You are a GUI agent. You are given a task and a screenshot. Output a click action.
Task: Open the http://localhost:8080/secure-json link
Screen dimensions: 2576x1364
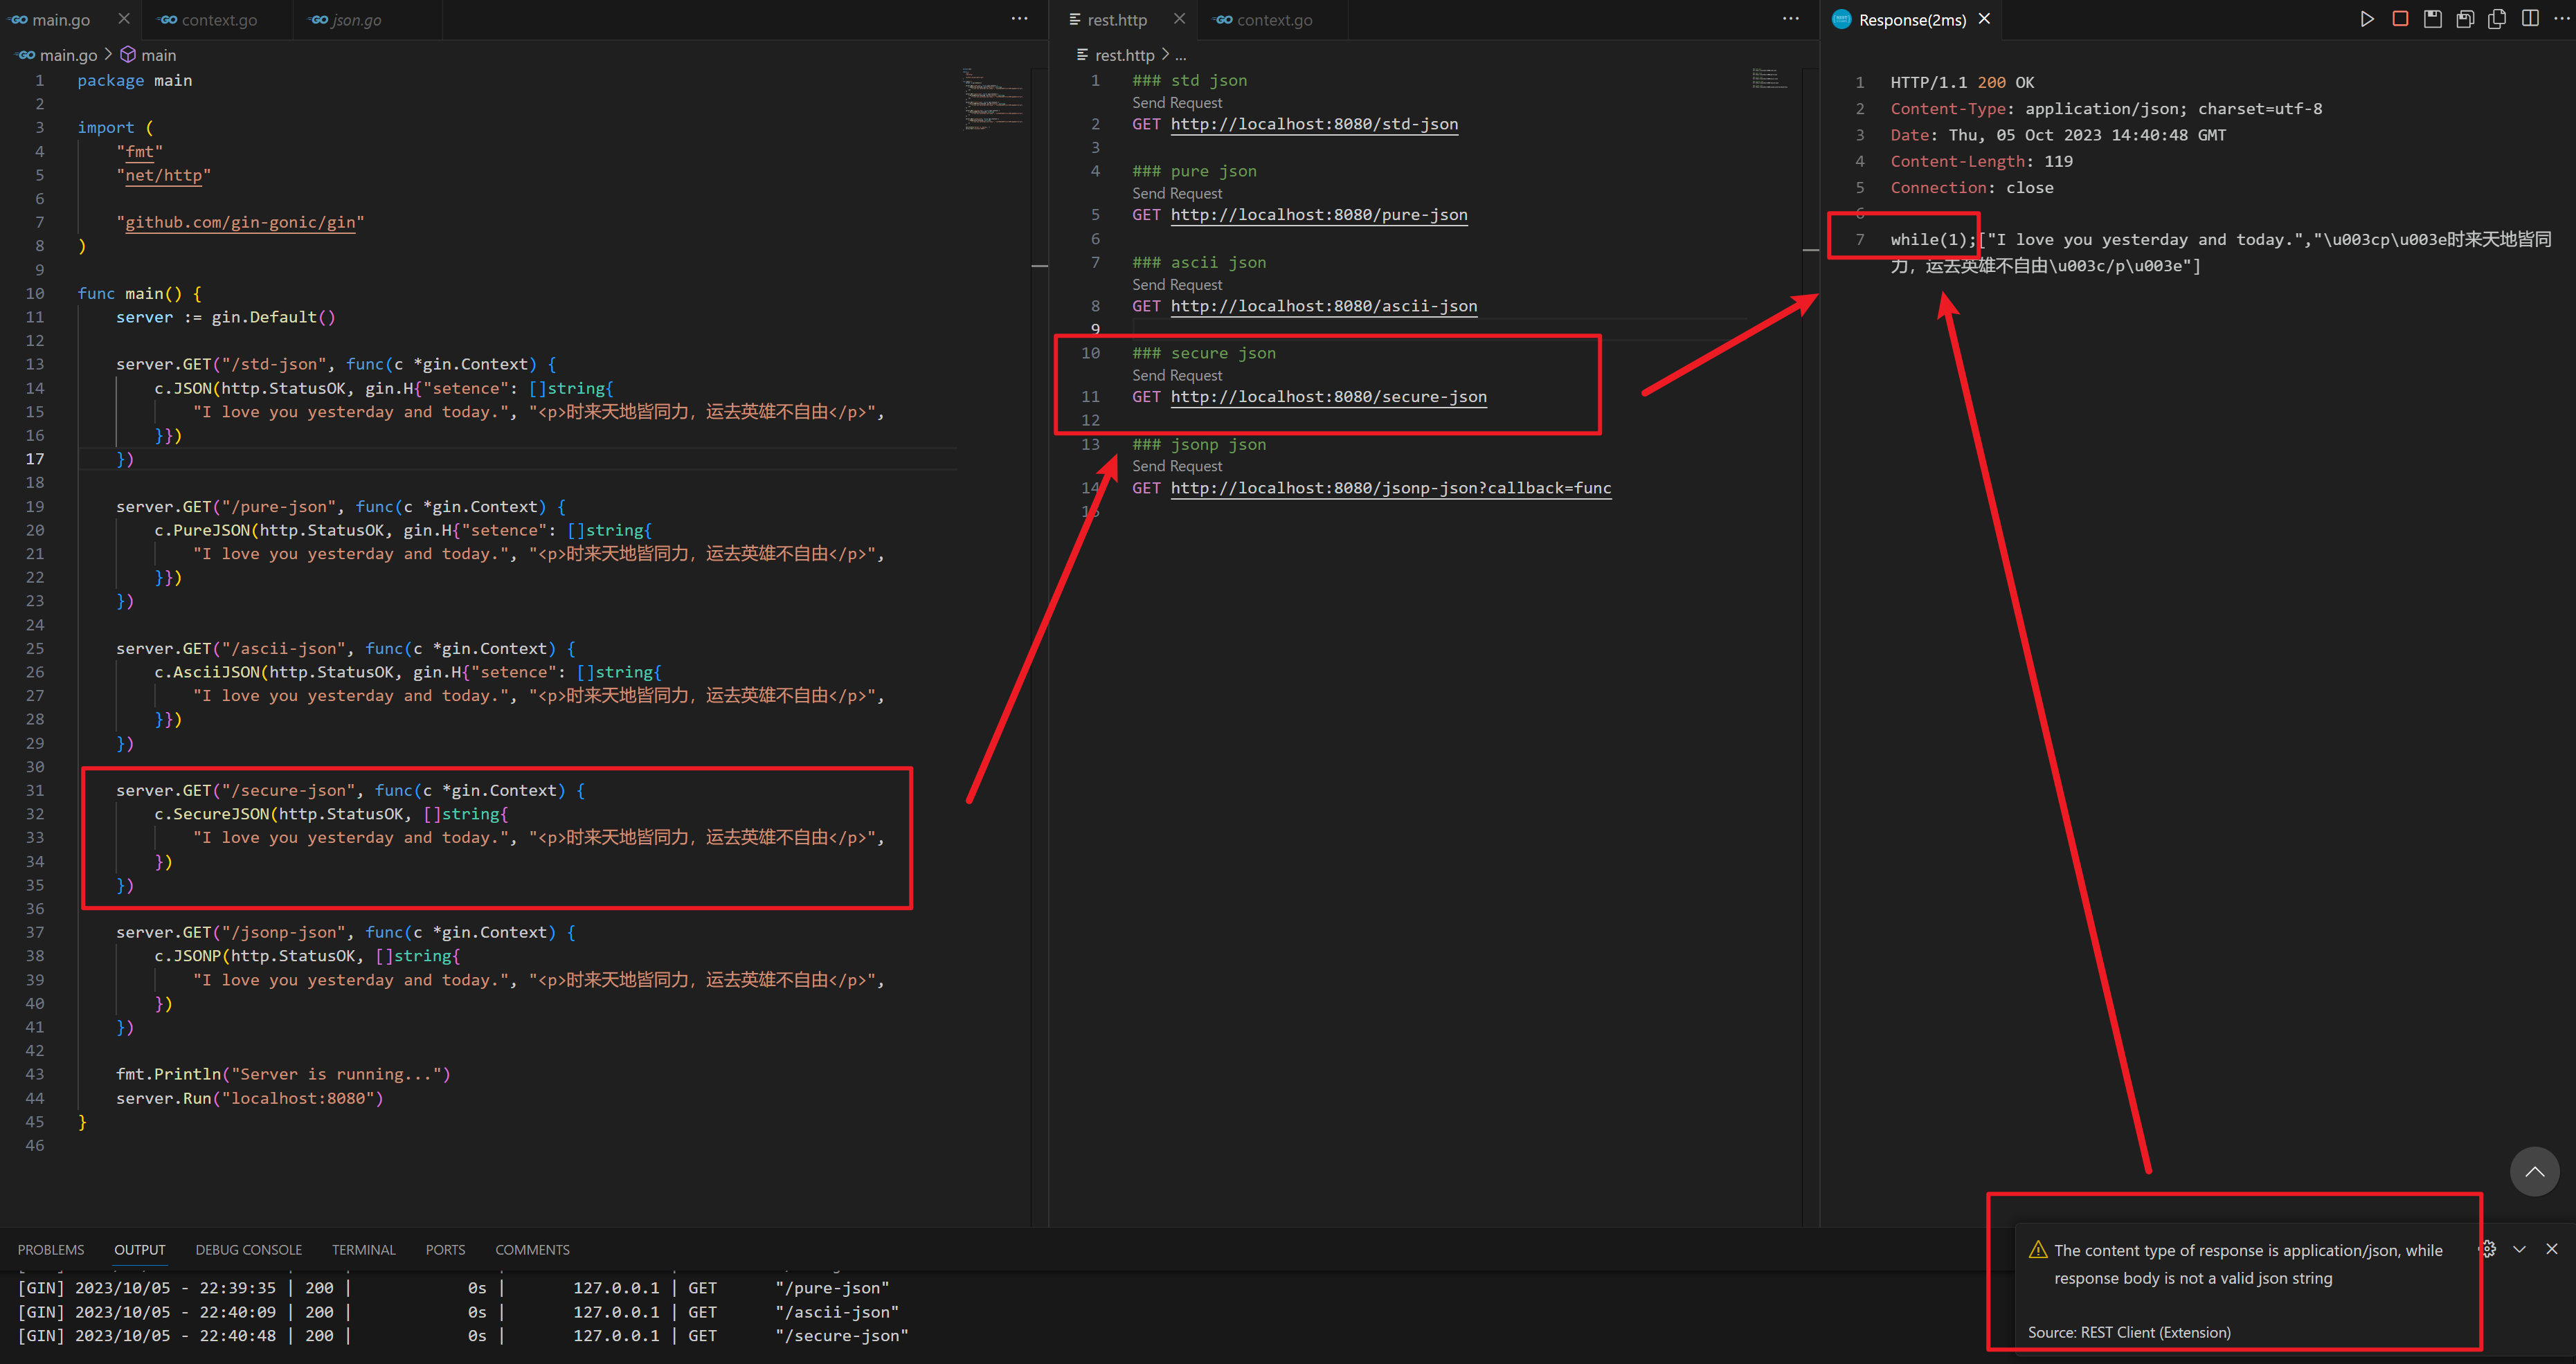pyautogui.click(x=1328, y=397)
